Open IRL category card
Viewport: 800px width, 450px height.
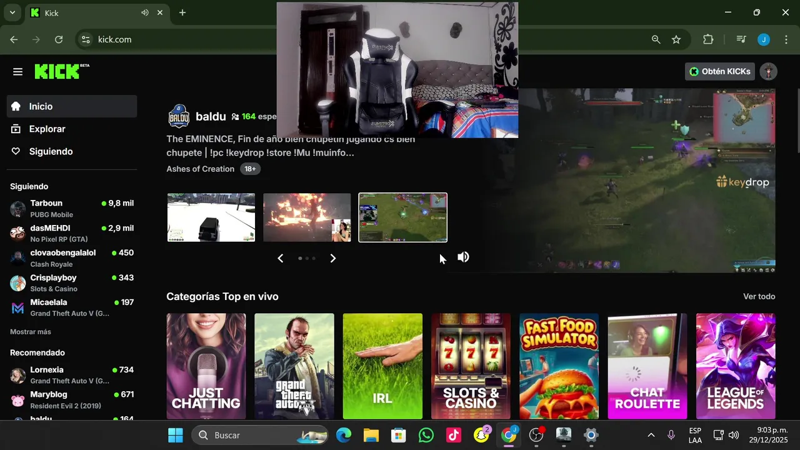pyautogui.click(x=382, y=366)
